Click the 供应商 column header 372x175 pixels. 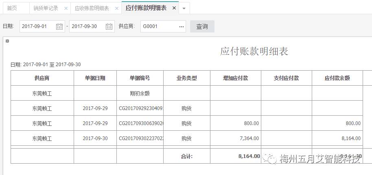[42, 78]
